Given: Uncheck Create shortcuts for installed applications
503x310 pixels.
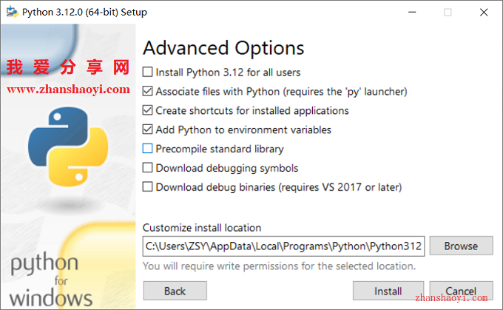Looking at the screenshot, I should coord(147,110).
